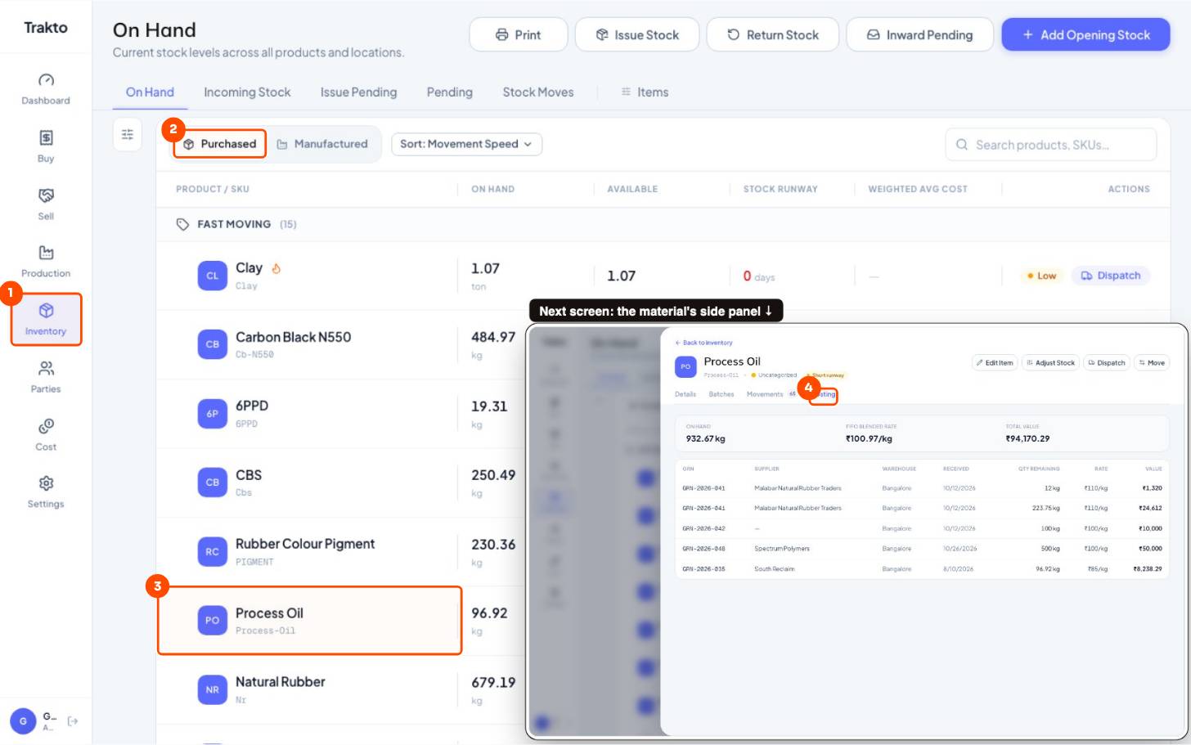Select the On Hand tab
The width and height of the screenshot is (1191, 745).
(x=150, y=92)
